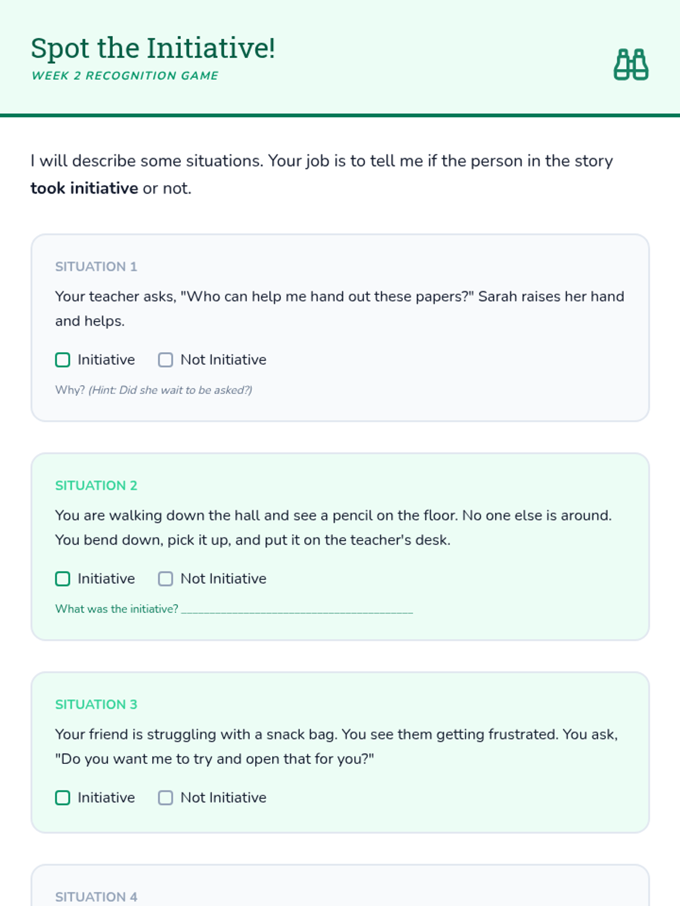Click the pencil on the floor story text

point(333,528)
